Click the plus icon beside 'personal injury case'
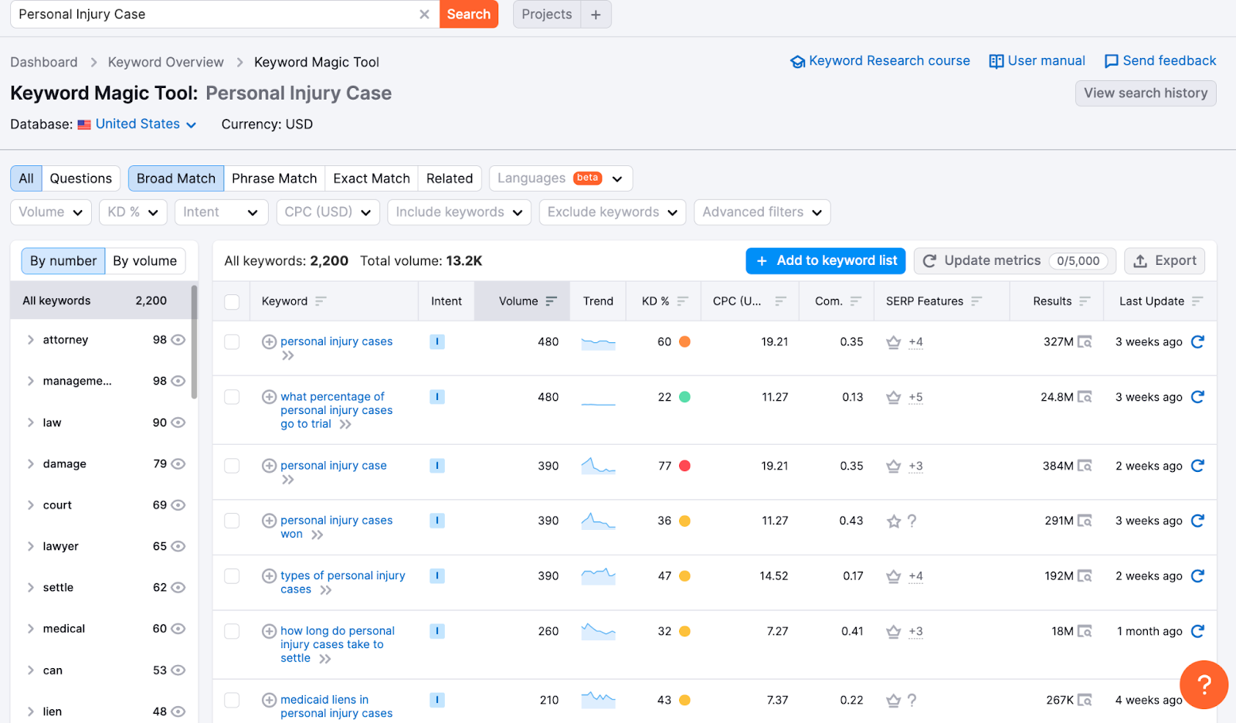1236x723 pixels. 269,466
